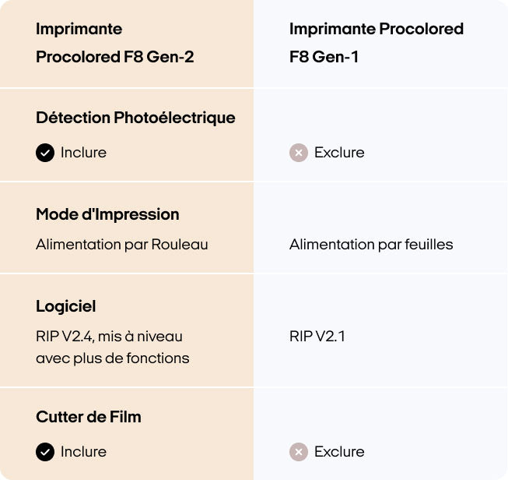The image size is (508, 480).
Task: Click the RIP V2.4 description text
Action: pos(109,337)
